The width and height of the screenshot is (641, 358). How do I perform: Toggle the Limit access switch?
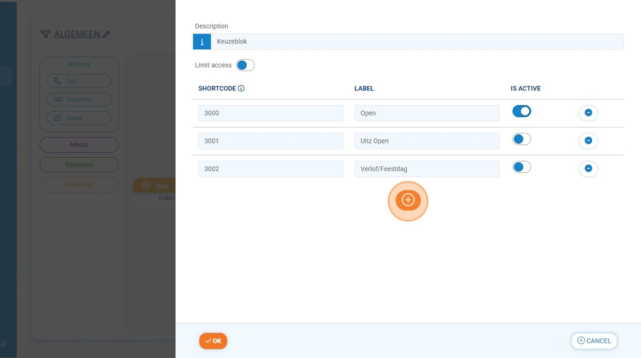pyautogui.click(x=245, y=65)
